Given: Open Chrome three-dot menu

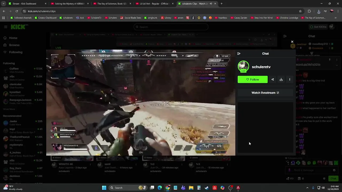Looking at the screenshot, I should point(338,11).
